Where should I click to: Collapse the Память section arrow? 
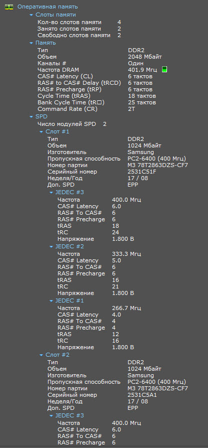pos(31,43)
